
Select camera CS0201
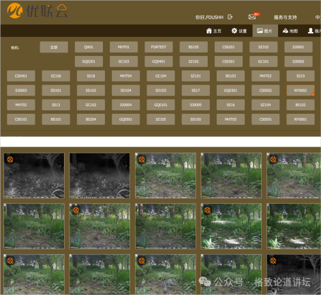tap(228, 47)
